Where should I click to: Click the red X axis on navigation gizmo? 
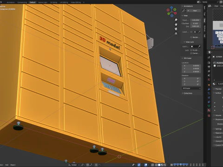[176, 13]
